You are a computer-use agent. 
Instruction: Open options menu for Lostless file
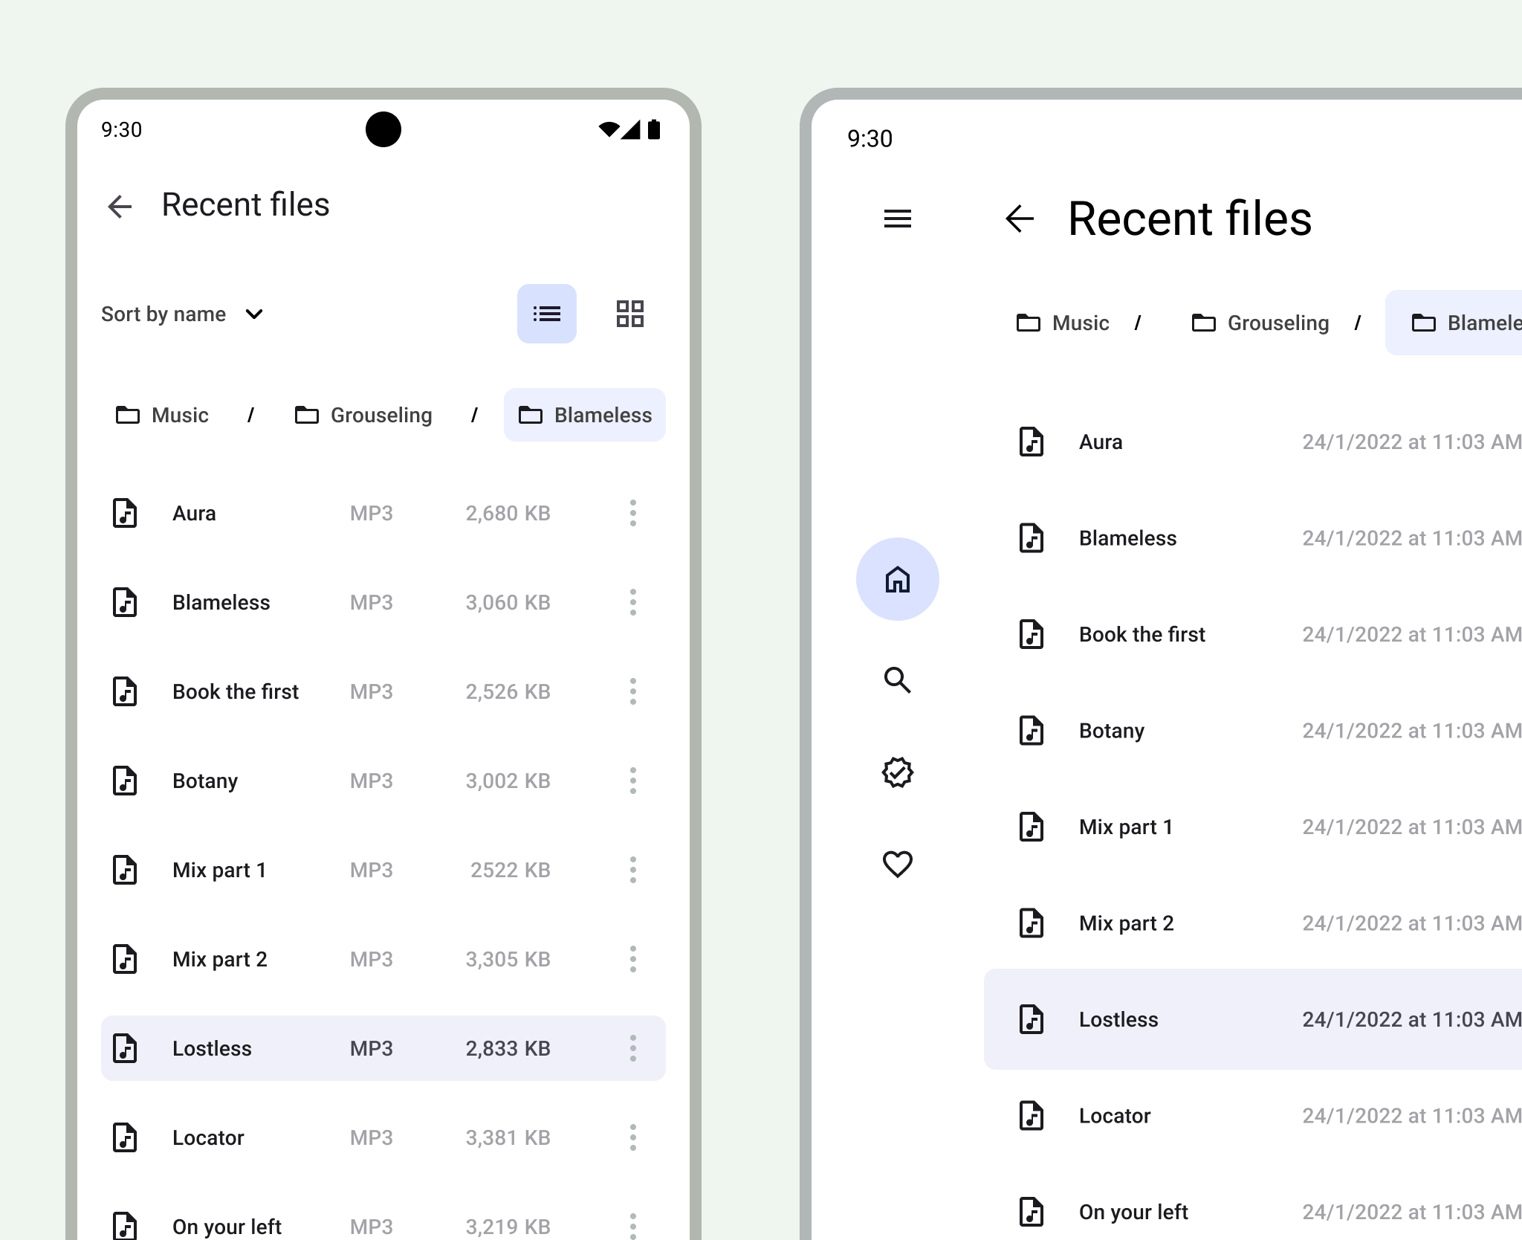(632, 1047)
